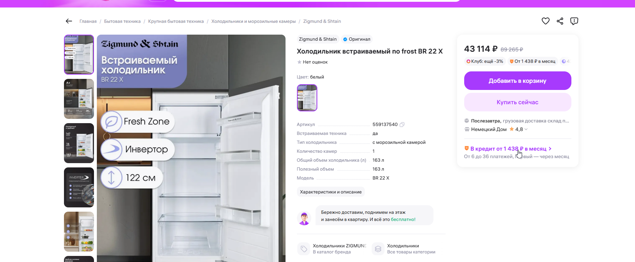Click the 'Оригинал' verified badge
The height and width of the screenshot is (262, 635).
point(357,39)
